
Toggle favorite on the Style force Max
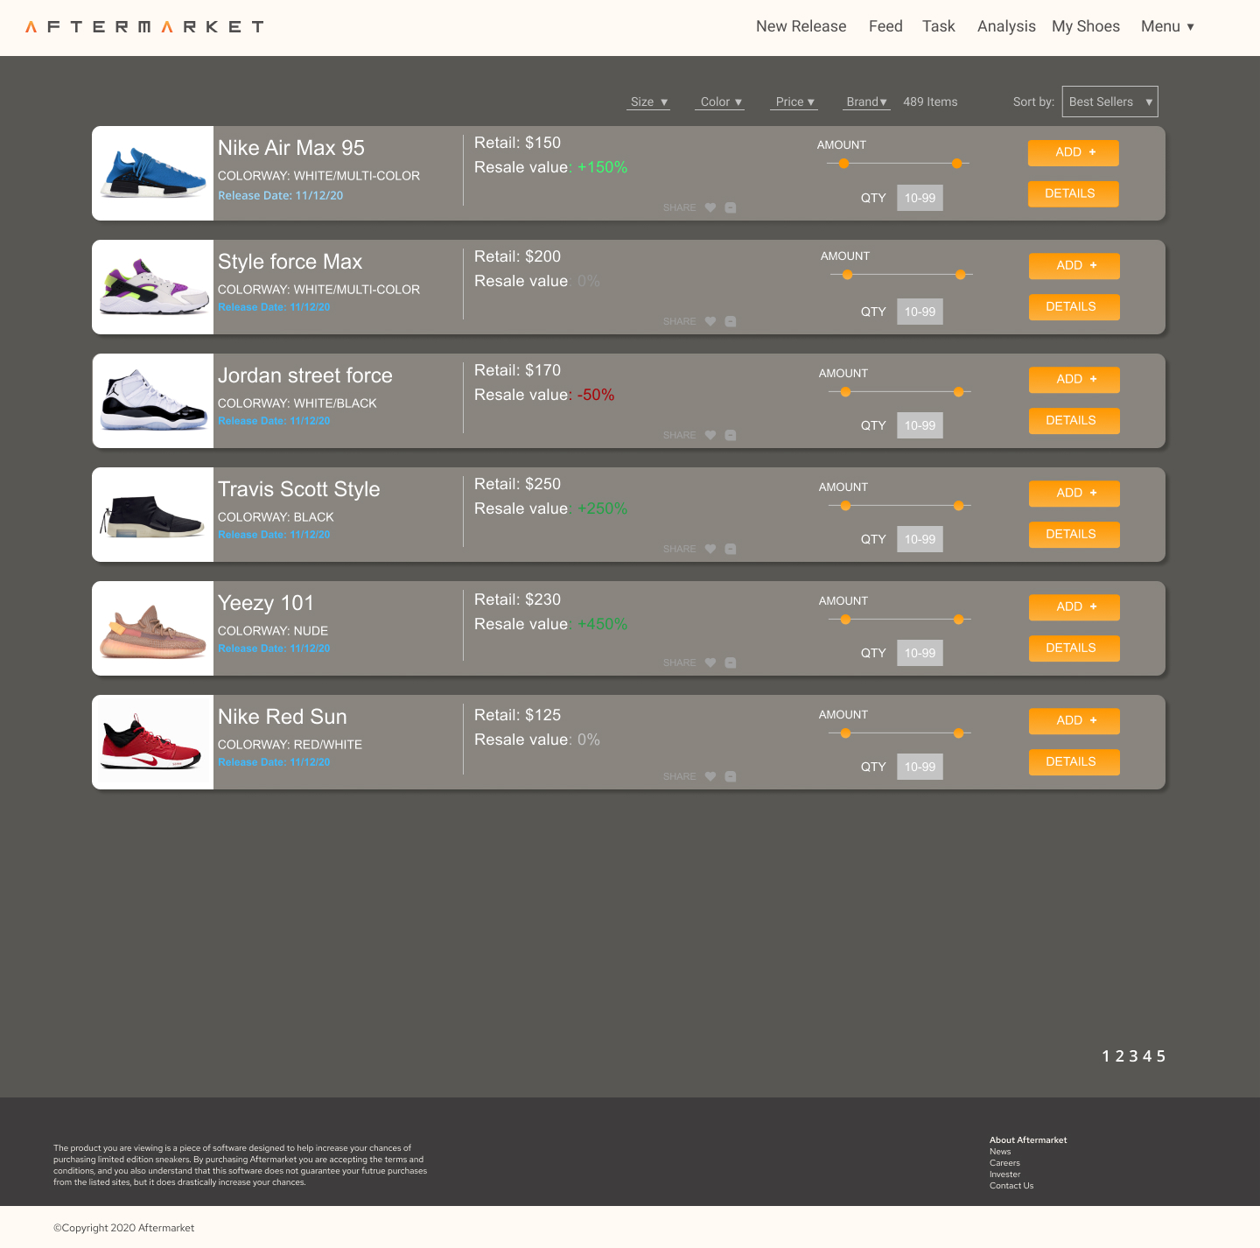tap(710, 321)
